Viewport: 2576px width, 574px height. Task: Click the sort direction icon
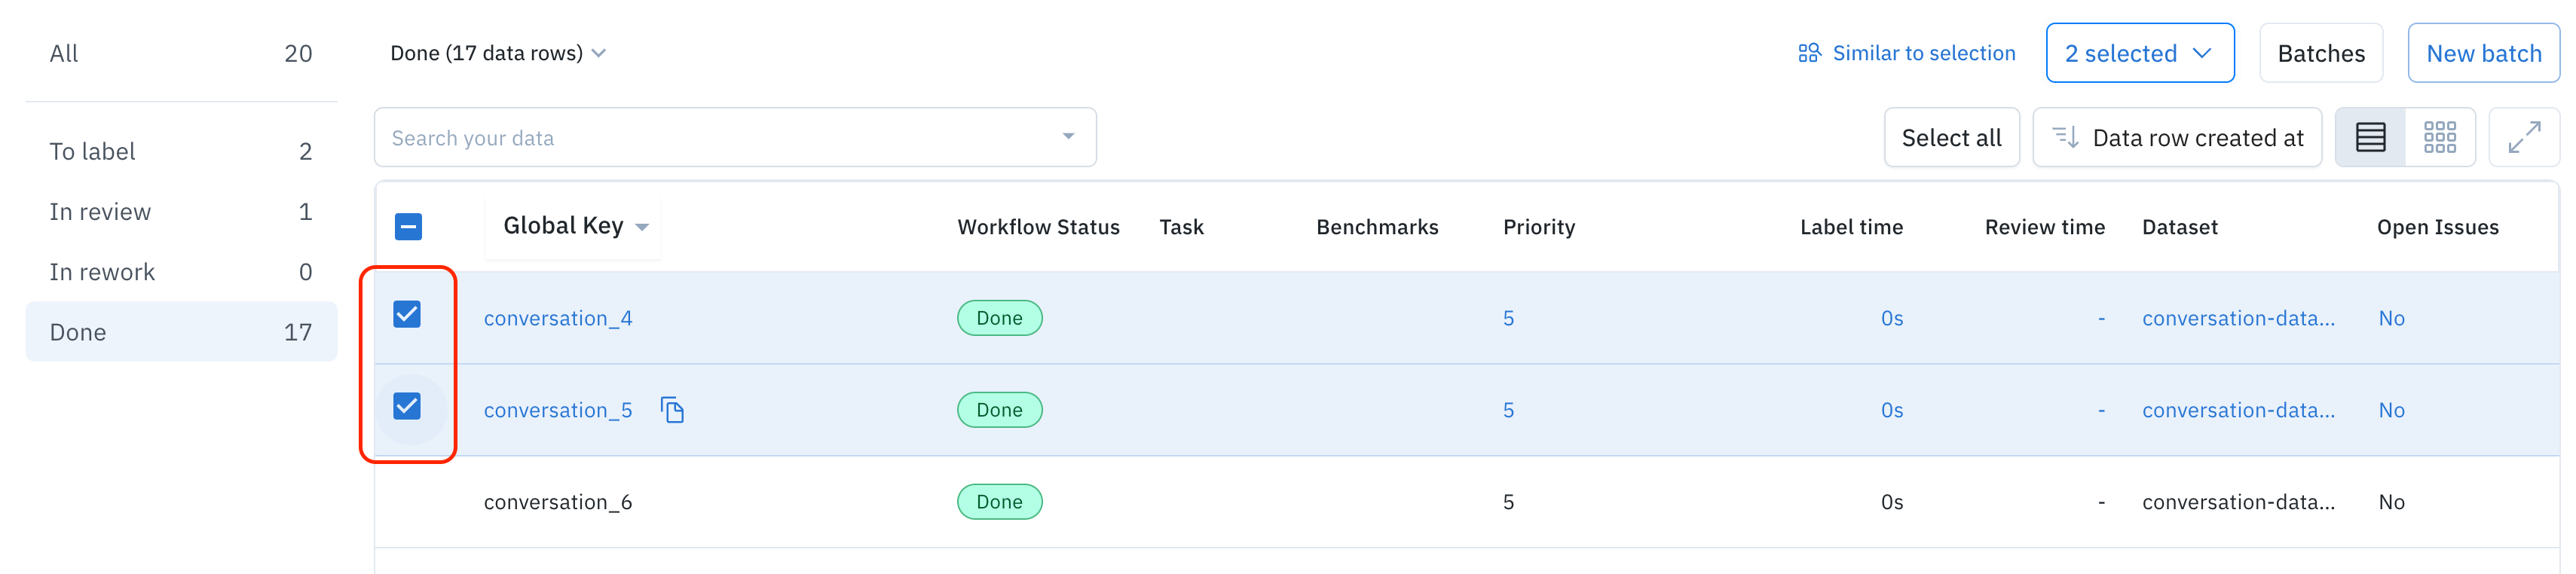pos(2065,137)
